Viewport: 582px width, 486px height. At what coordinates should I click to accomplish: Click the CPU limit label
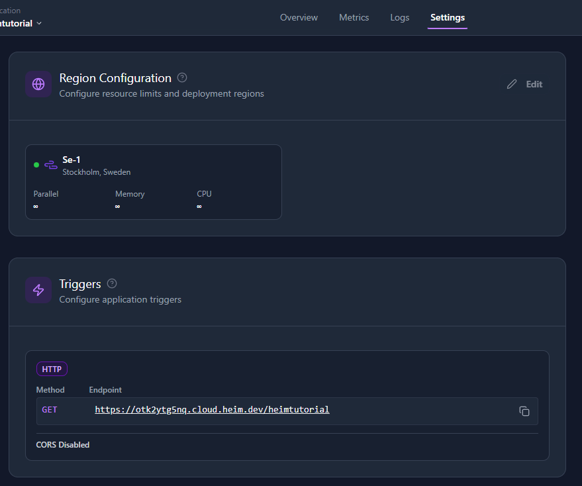pos(204,194)
